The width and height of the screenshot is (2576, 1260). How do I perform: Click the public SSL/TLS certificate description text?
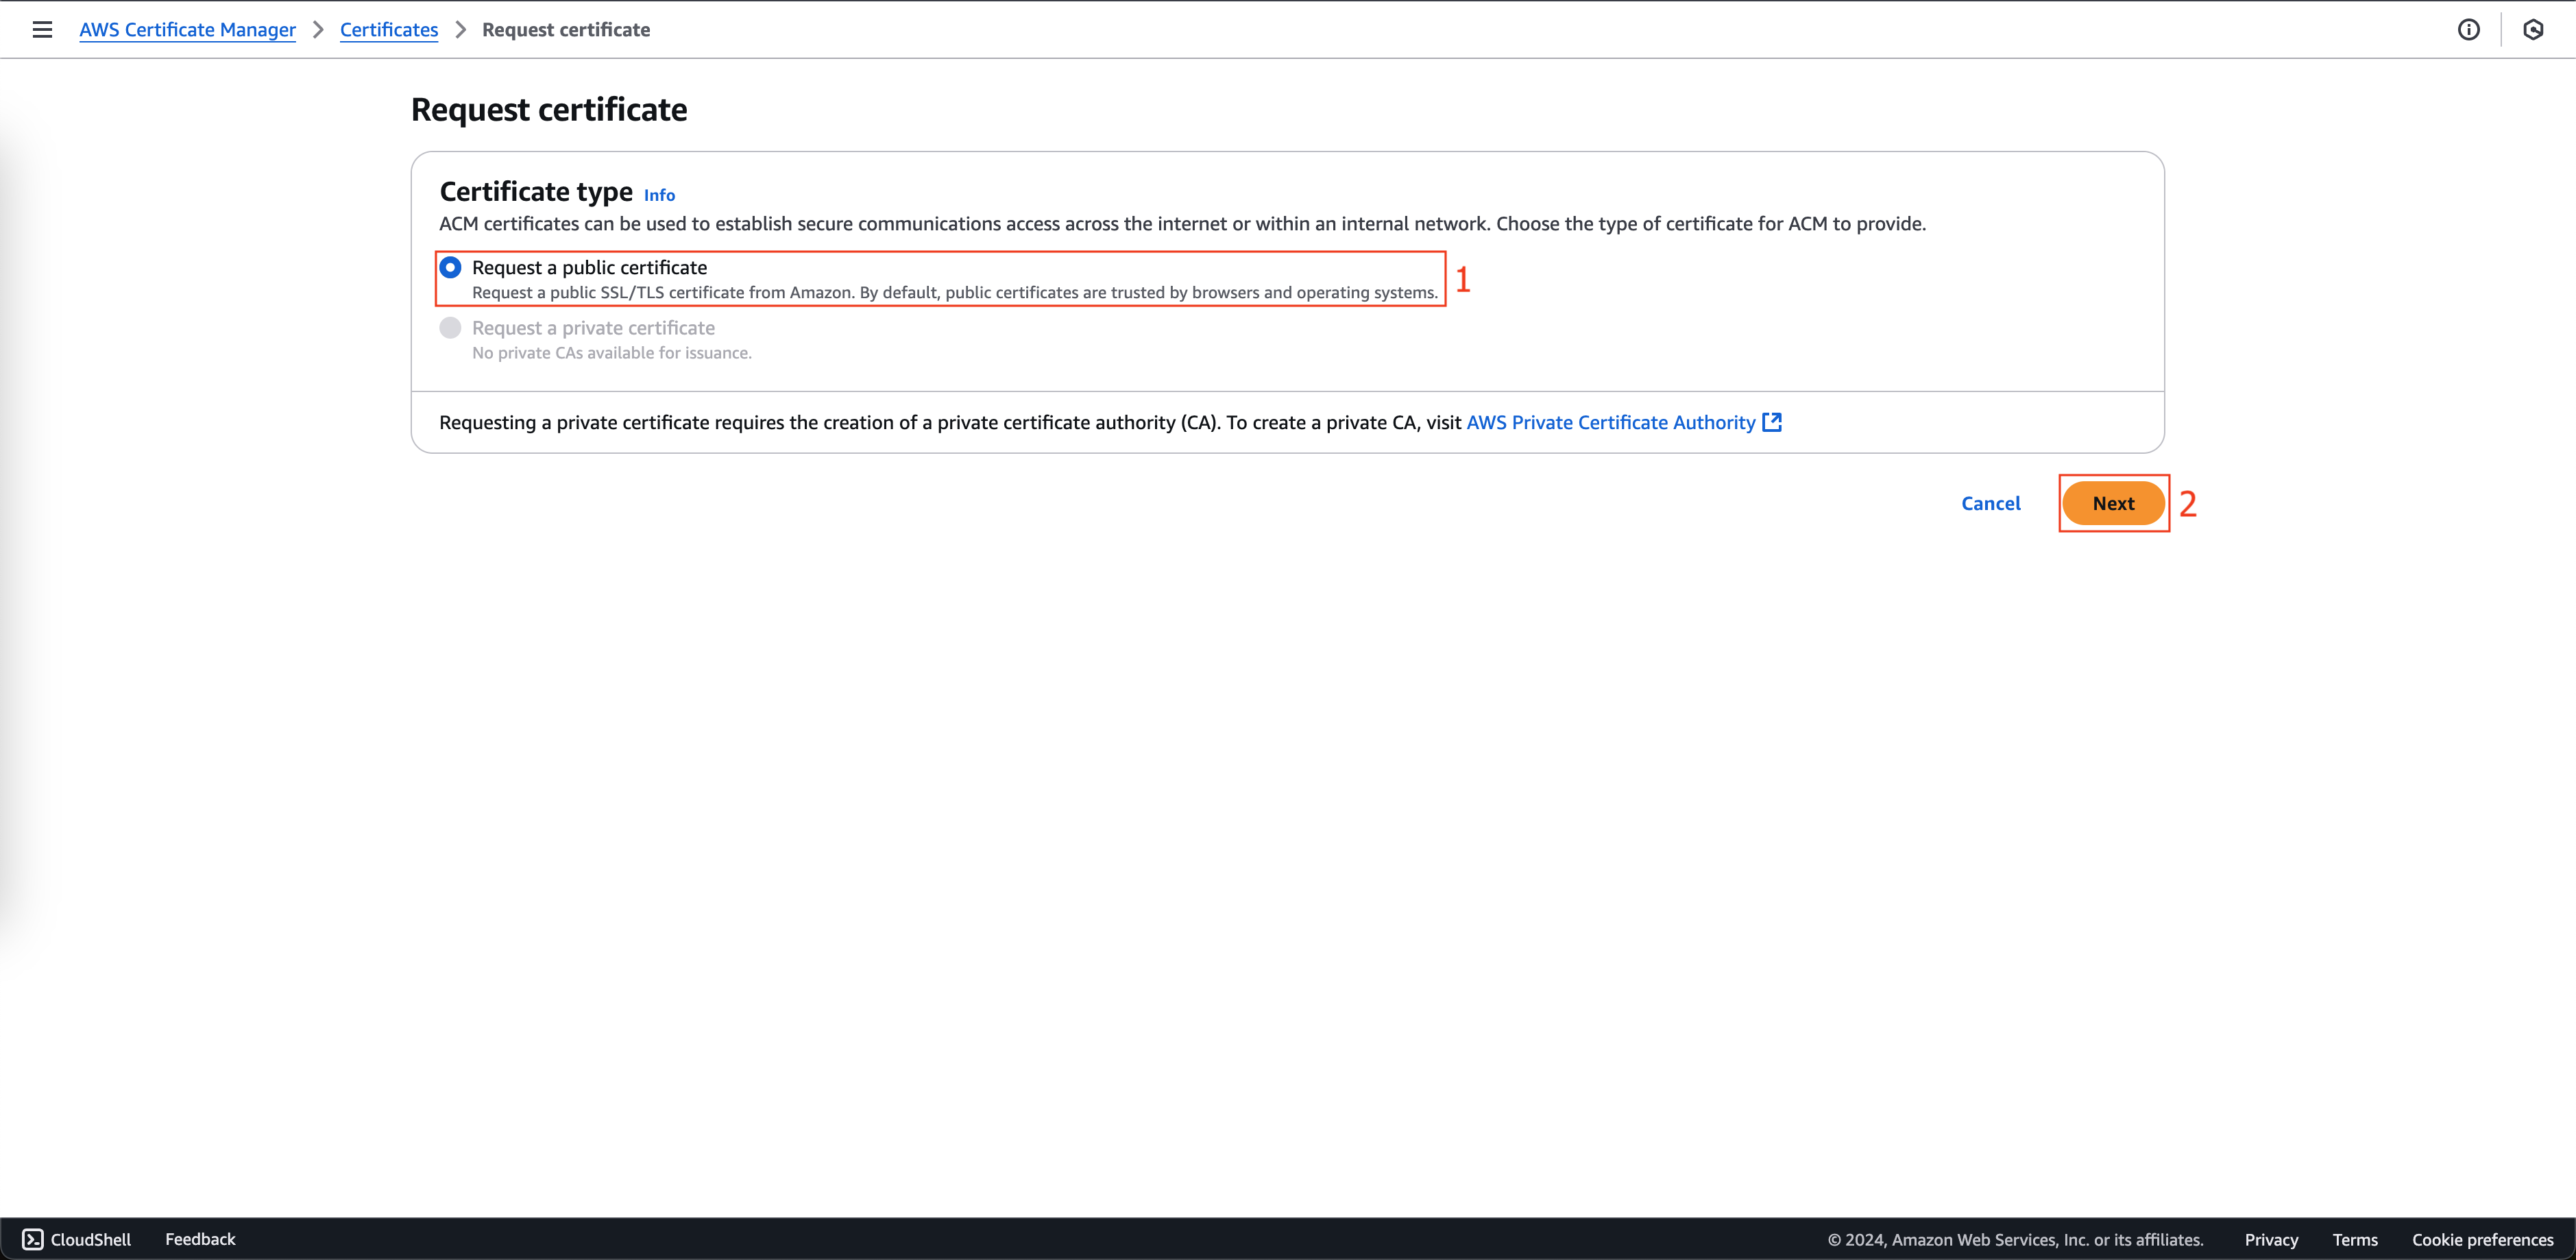pos(955,293)
